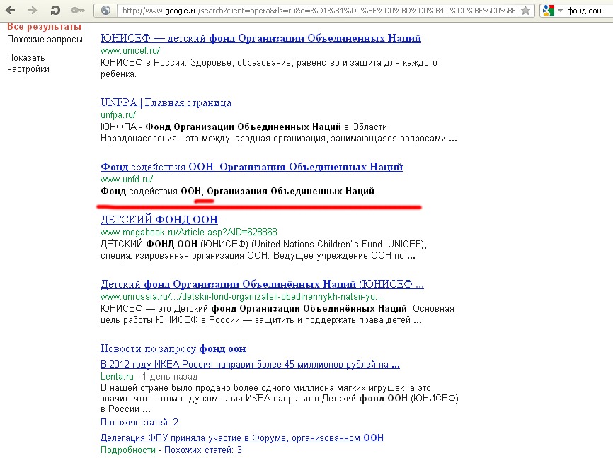Open 'Похожих статей: 3' link
Viewport: 613px width, 458px height.
coord(203,450)
